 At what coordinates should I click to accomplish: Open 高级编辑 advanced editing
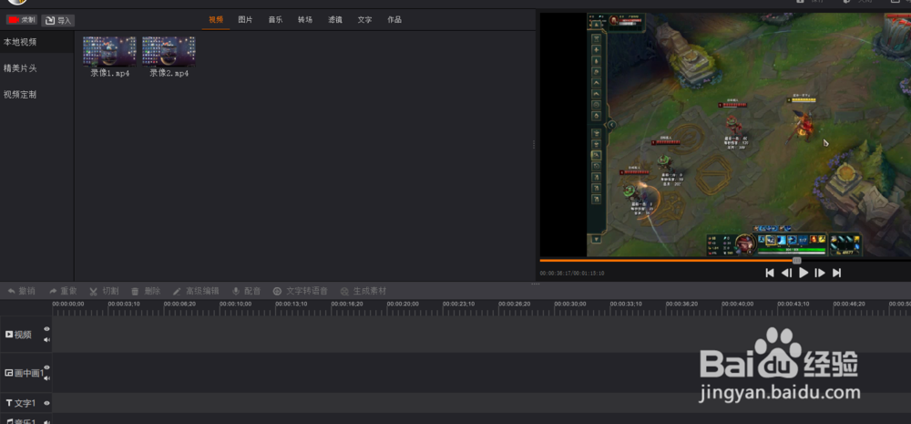point(196,291)
